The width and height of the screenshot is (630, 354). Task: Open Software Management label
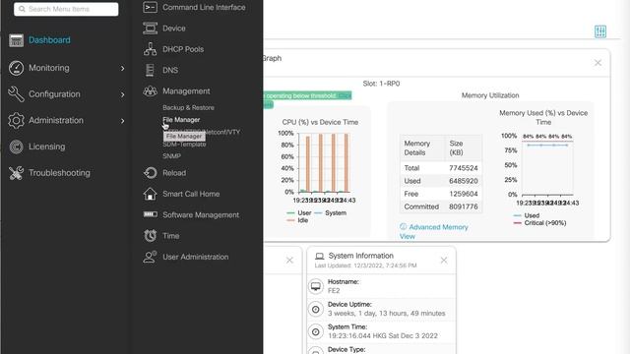point(201,214)
